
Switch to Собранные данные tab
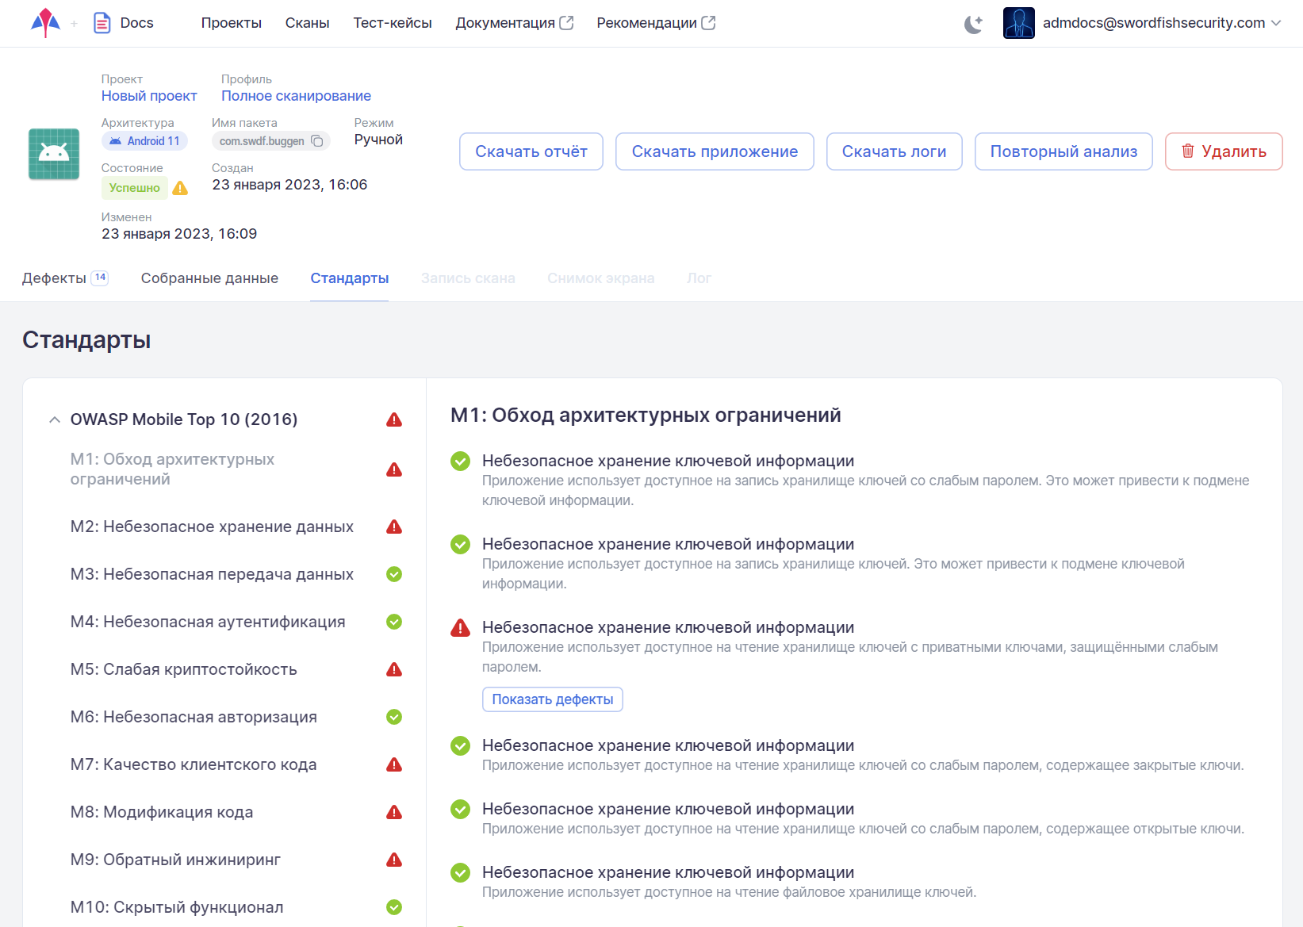click(x=209, y=278)
